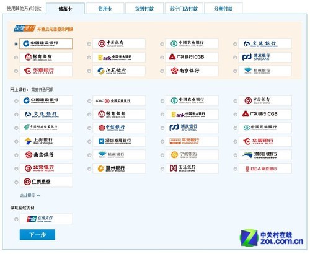Image resolution: width=310 pixels, height=254 pixels.
Task: Choose the ICBC bank logo
Action: (x=119, y=101)
